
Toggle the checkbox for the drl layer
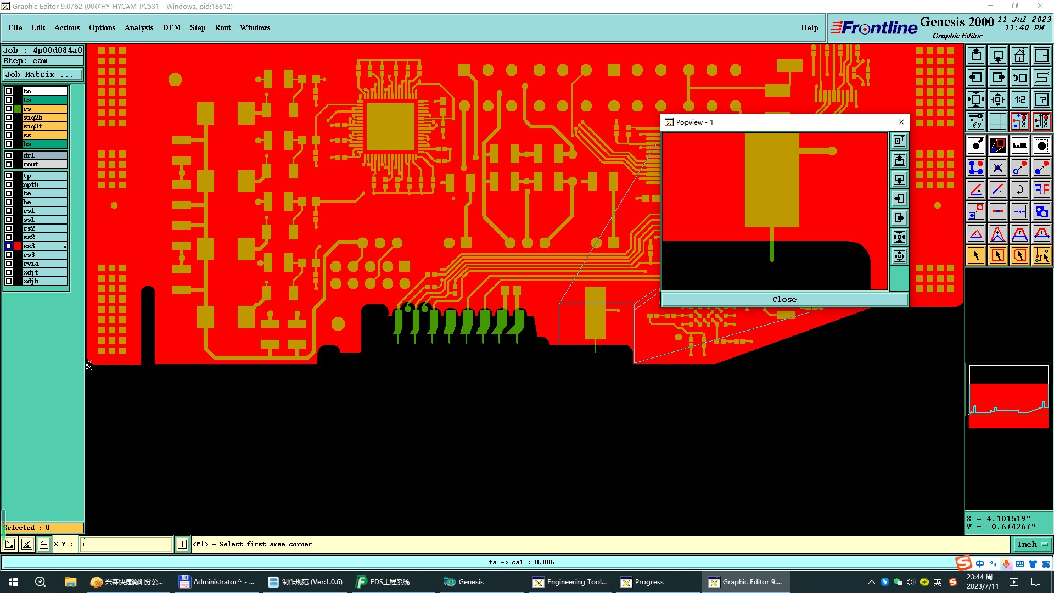pos(9,155)
